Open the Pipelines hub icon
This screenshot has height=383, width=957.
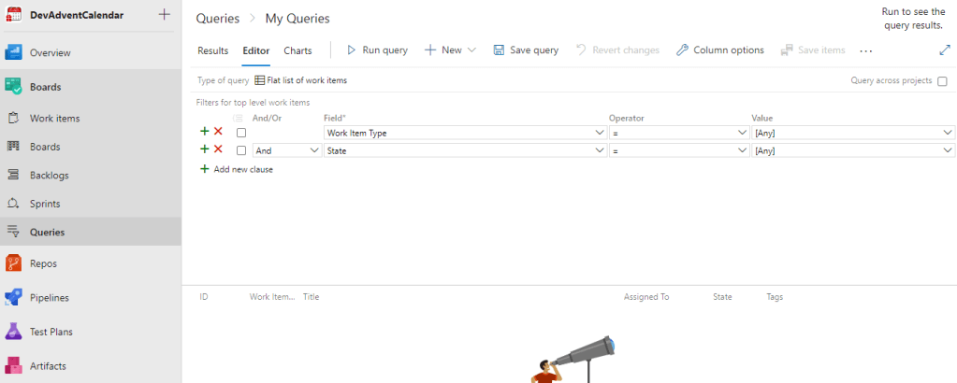click(13, 297)
